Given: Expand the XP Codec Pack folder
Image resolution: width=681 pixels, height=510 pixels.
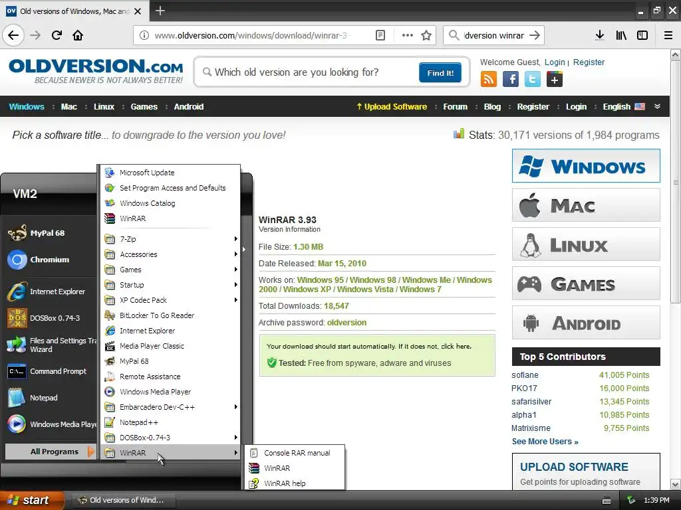Looking at the screenshot, I should [171, 299].
